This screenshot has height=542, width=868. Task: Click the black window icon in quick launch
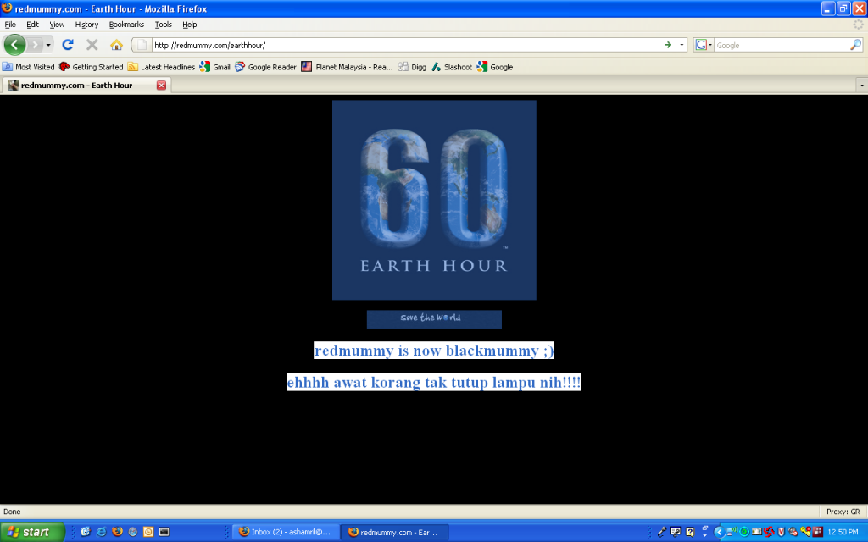164,532
